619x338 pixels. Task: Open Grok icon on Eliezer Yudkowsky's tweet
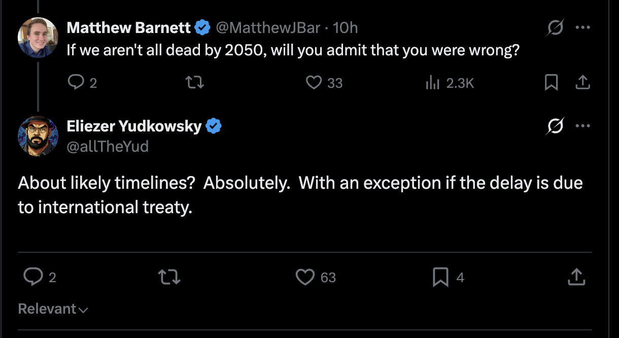[556, 126]
